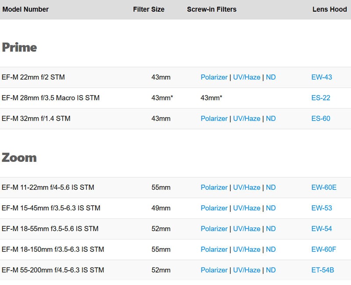
Task: Open the ES-60 lens hood link
Action: click(320, 118)
